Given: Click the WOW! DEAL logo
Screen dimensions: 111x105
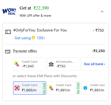Looking at the screenshot, I should point(9,11).
